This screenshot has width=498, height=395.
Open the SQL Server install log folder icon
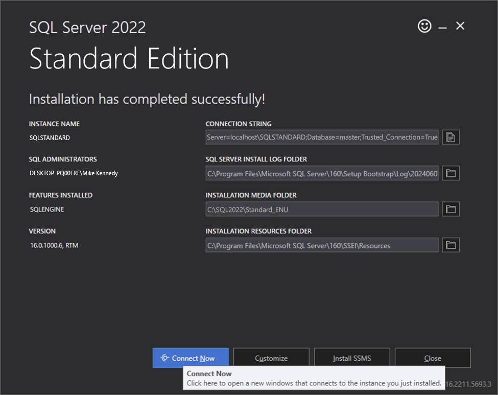point(450,173)
